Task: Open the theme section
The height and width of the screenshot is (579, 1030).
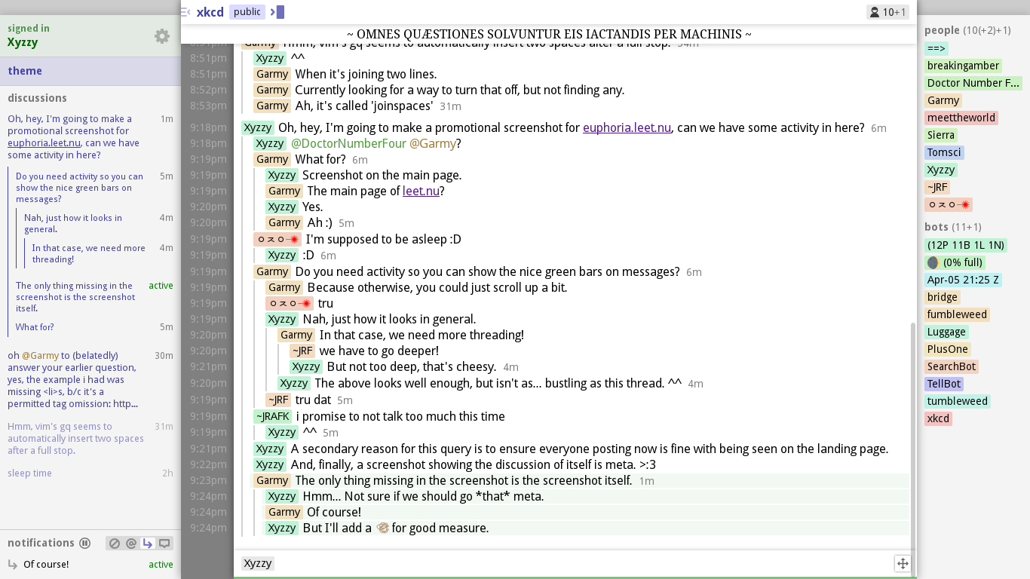Action: pos(25,71)
